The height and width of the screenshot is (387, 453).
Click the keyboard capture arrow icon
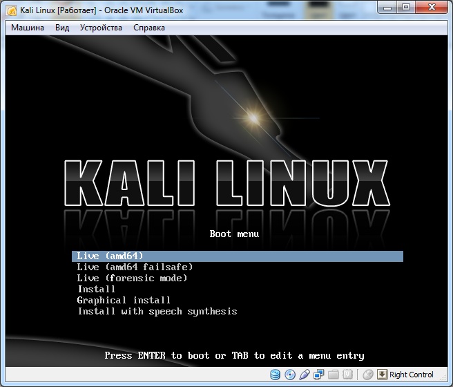tap(382, 375)
